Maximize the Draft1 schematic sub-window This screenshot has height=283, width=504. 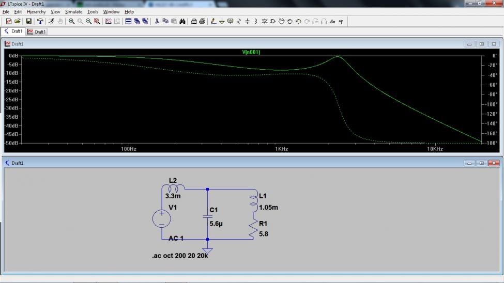tap(481, 163)
